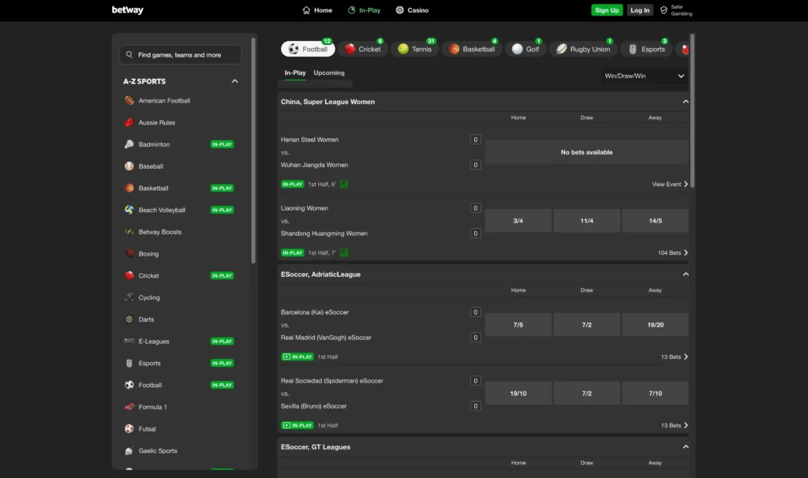The height and width of the screenshot is (478, 808).
Task: Collapse China, Super League Women section
Action: [x=685, y=102]
